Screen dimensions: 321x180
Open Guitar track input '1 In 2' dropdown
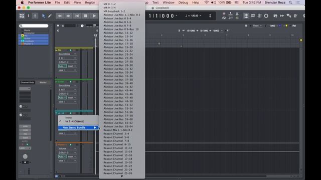coord(67,89)
